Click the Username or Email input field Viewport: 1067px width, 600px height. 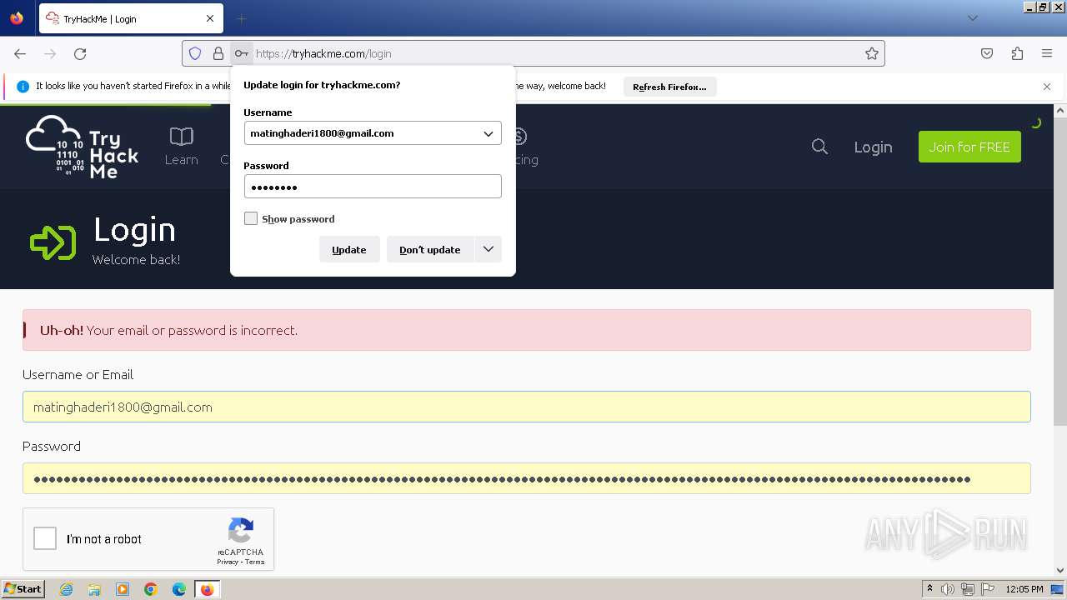[x=527, y=407]
